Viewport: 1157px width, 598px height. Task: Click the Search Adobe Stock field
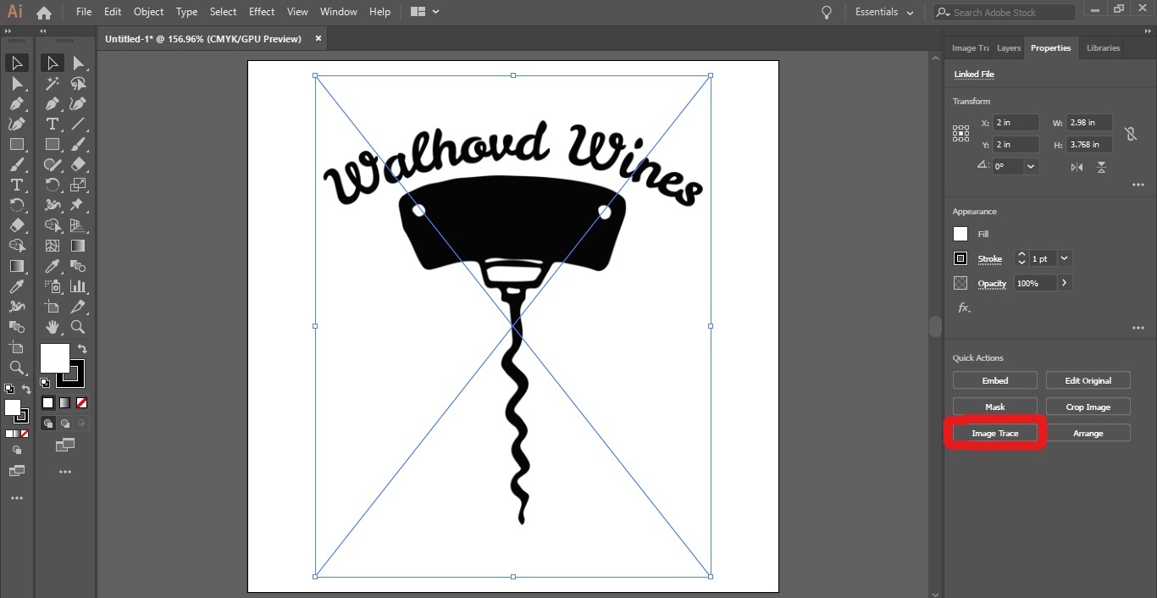[x=1005, y=13]
